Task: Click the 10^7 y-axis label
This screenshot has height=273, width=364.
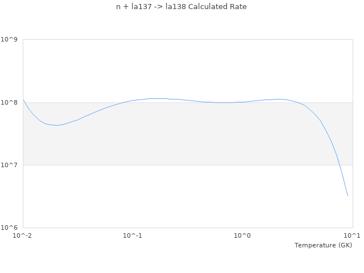Action: click(10, 165)
